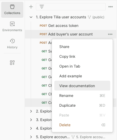The height and width of the screenshot is (140, 117).
Task: Click fork icon beside Explore Tilia user accounts
Action: 89,17
